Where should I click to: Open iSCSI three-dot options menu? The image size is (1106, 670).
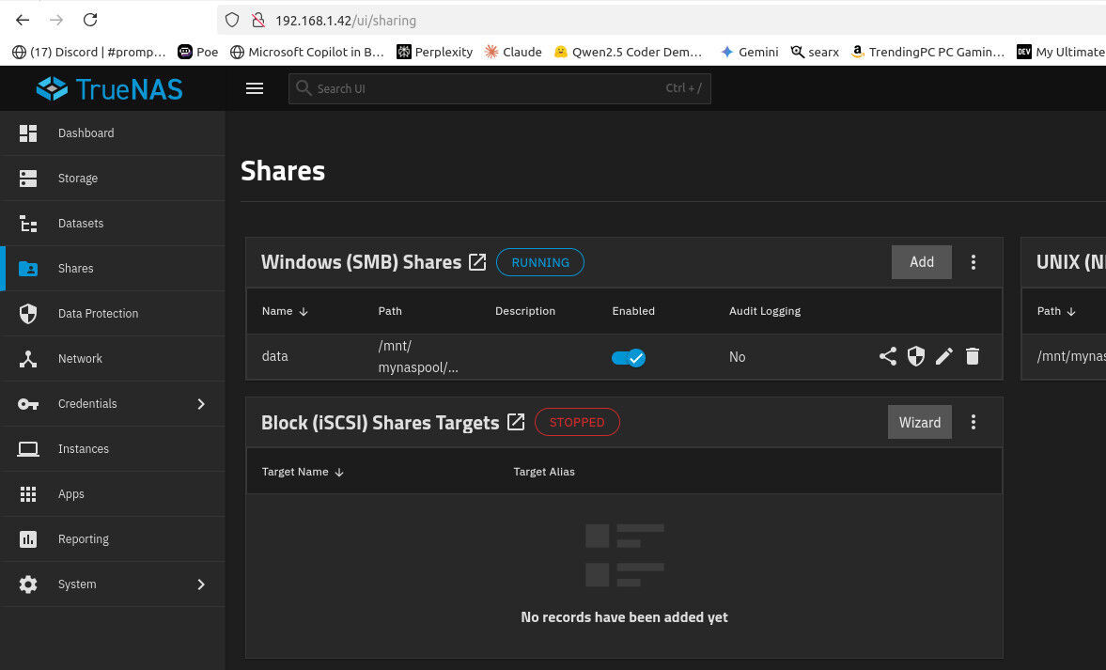pos(974,422)
